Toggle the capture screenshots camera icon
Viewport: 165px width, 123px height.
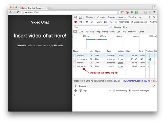(87, 22)
